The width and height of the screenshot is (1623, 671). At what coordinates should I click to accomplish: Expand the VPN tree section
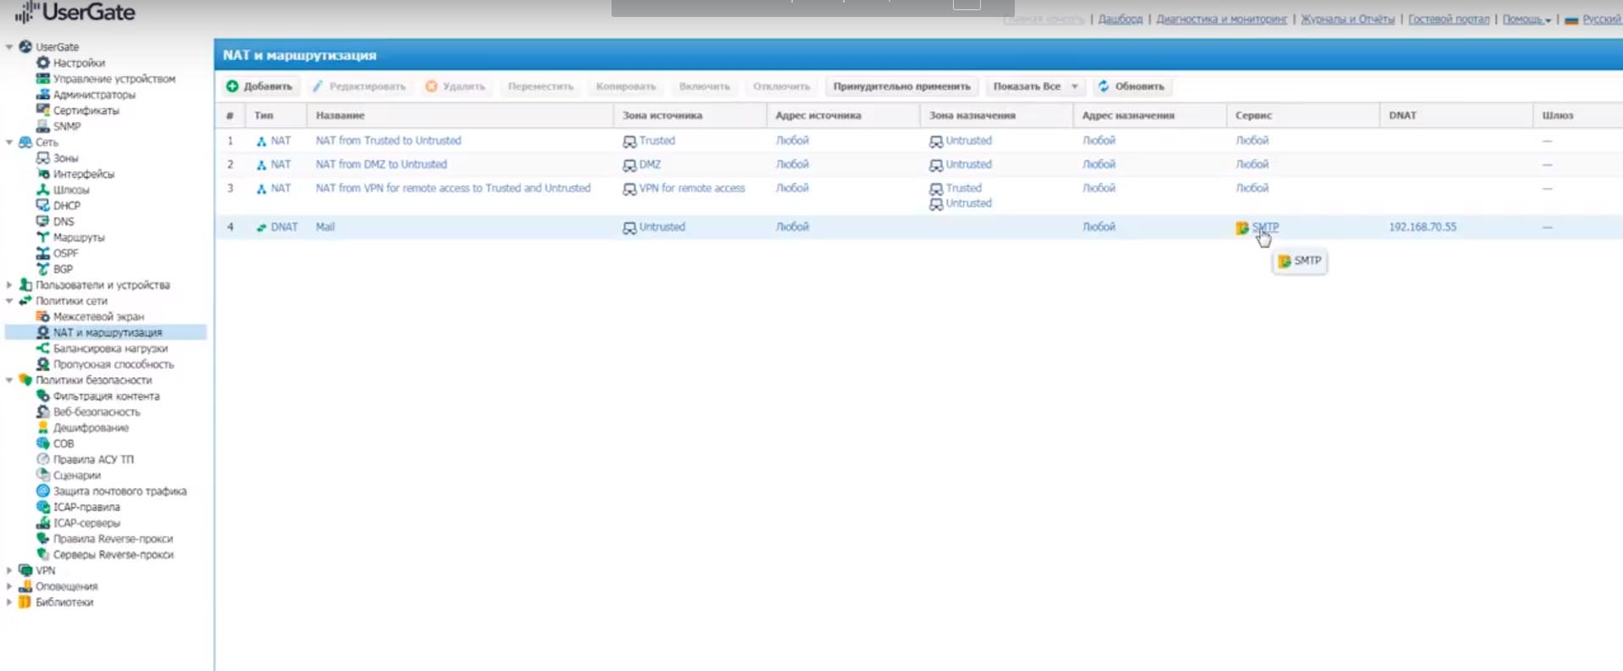click(x=9, y=570)
